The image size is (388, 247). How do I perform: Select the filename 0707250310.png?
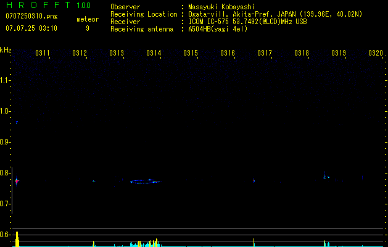(31, 16)
